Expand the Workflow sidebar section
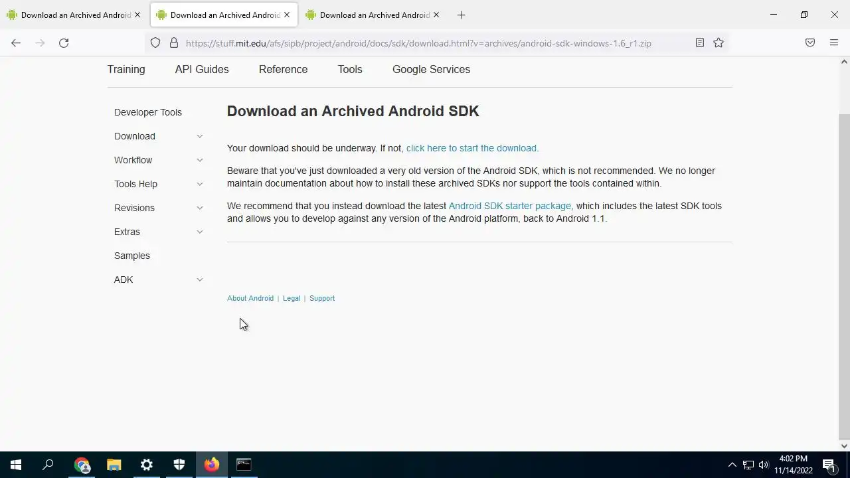Viewport: 850px width, 478px height. click(x=199, y=160)
